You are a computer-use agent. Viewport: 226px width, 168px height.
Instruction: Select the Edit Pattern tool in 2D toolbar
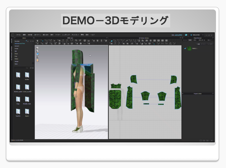pos(112,41)
